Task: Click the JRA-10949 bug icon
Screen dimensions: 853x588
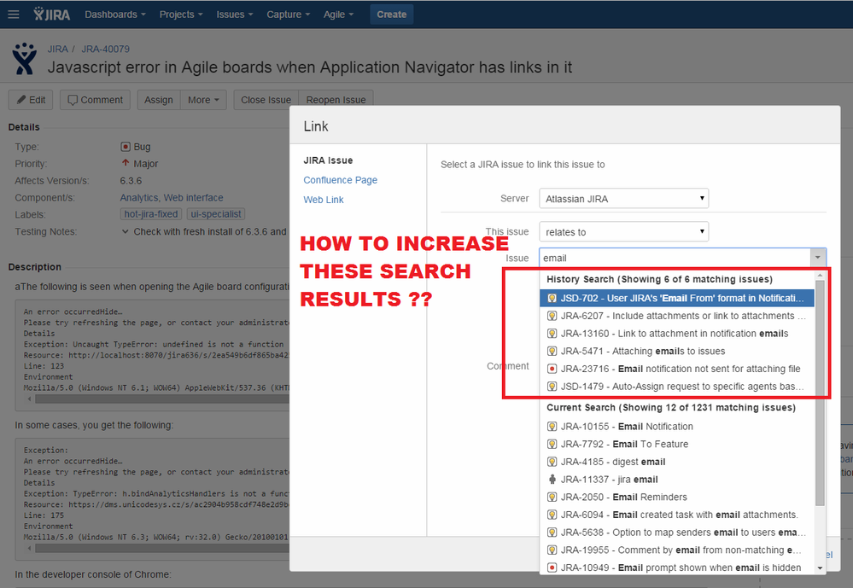Action: point(552,568)
